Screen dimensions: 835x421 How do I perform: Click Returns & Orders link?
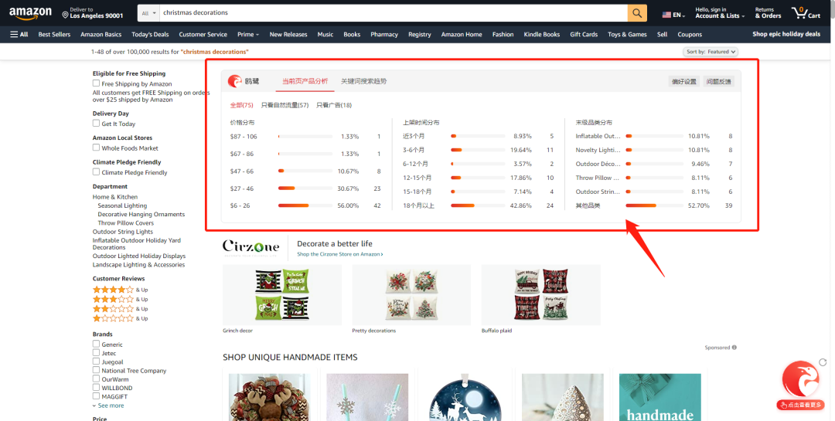tap(768, 13)
